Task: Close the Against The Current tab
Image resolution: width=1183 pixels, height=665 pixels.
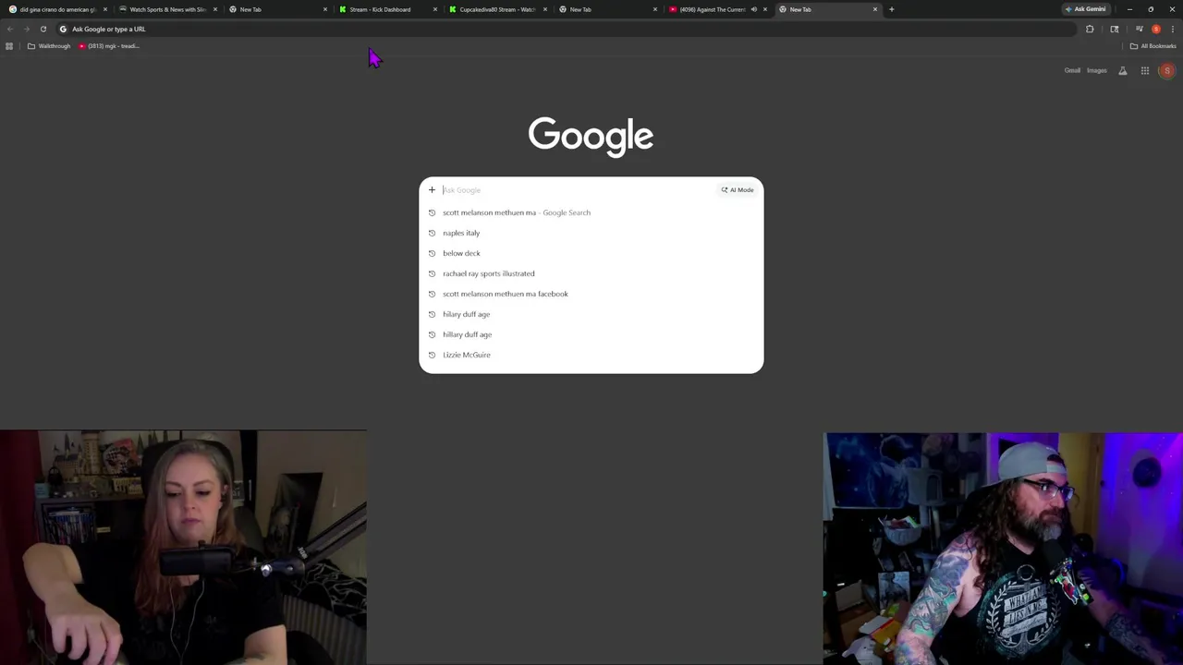Action: pos(765,9)
